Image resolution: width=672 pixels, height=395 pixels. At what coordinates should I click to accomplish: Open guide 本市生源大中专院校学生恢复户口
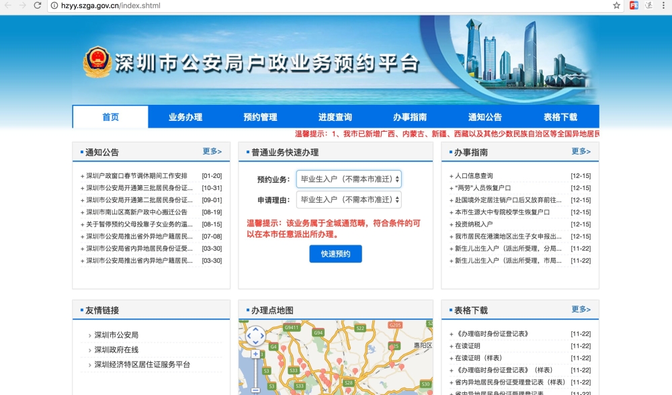tap(502, 212)
